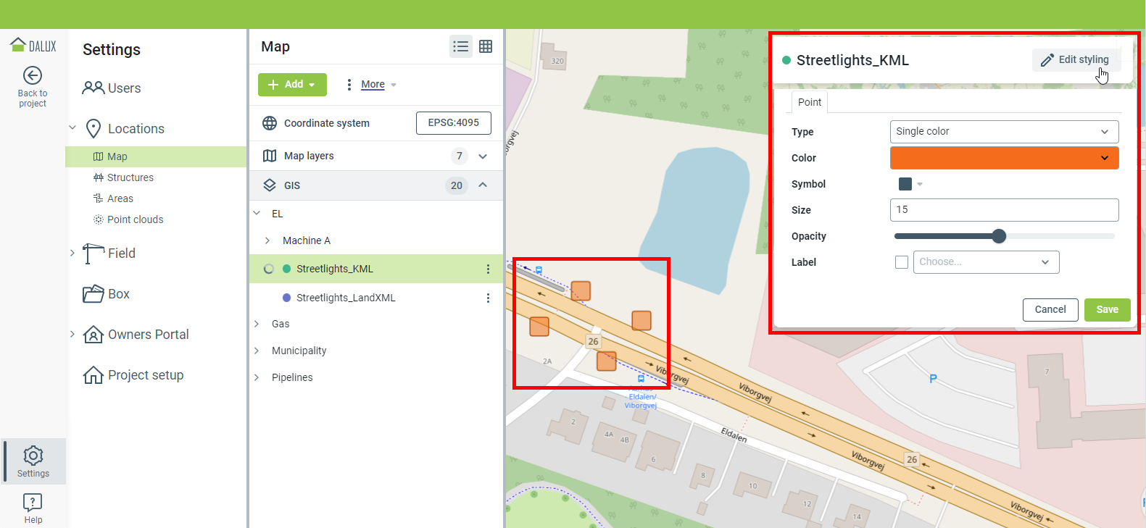Open Structures under Locations
This screenshot has height=528, width=1146.
(x=130, y=177)
